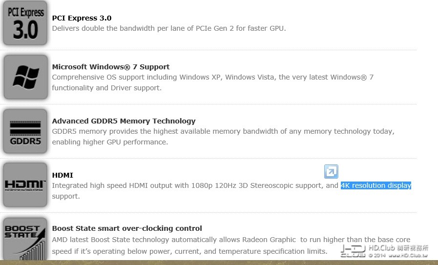Image resolution: width=438 pixels, height=265 pixels.
Task: Click the highlighted "4K resolution display" text
Action: [x=376, y=185]
